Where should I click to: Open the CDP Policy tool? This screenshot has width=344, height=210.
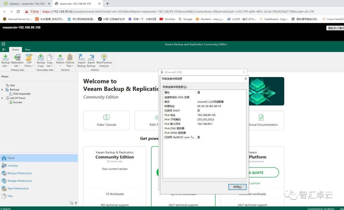29,61
